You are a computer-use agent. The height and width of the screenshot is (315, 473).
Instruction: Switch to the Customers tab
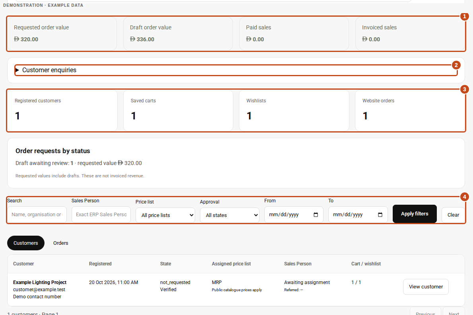tap(26, 243)
